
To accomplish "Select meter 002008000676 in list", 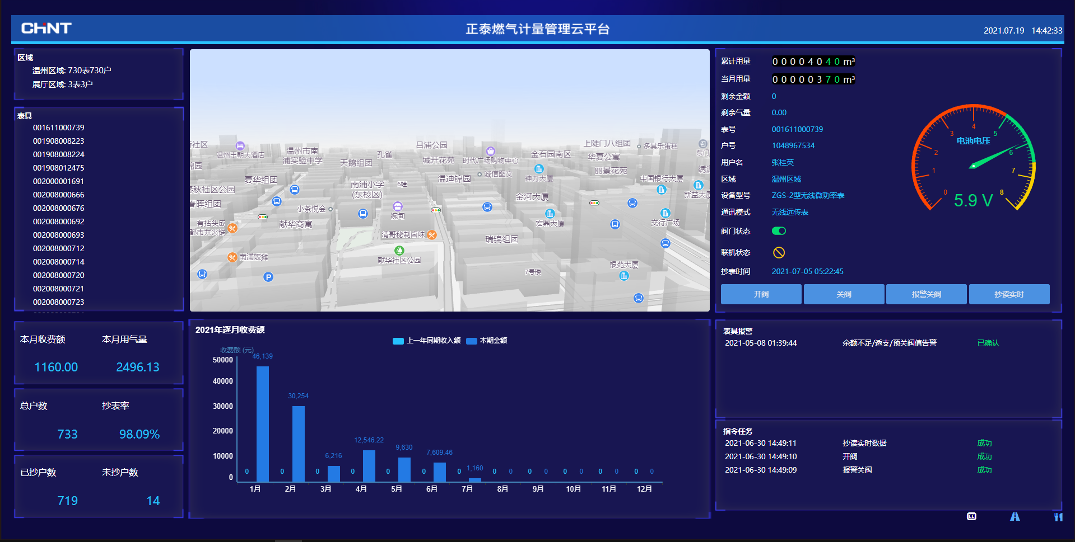I will click(x=58, y=208).
